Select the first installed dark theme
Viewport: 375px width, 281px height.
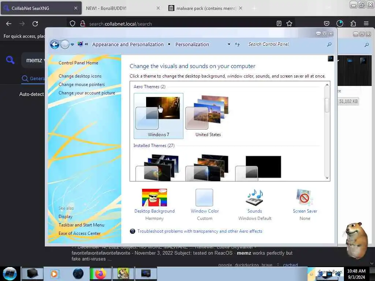pyautogui.click(x=158, y=167)
